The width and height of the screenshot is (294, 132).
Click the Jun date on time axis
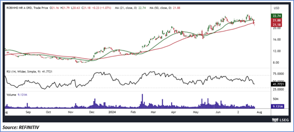click(218, 112)
